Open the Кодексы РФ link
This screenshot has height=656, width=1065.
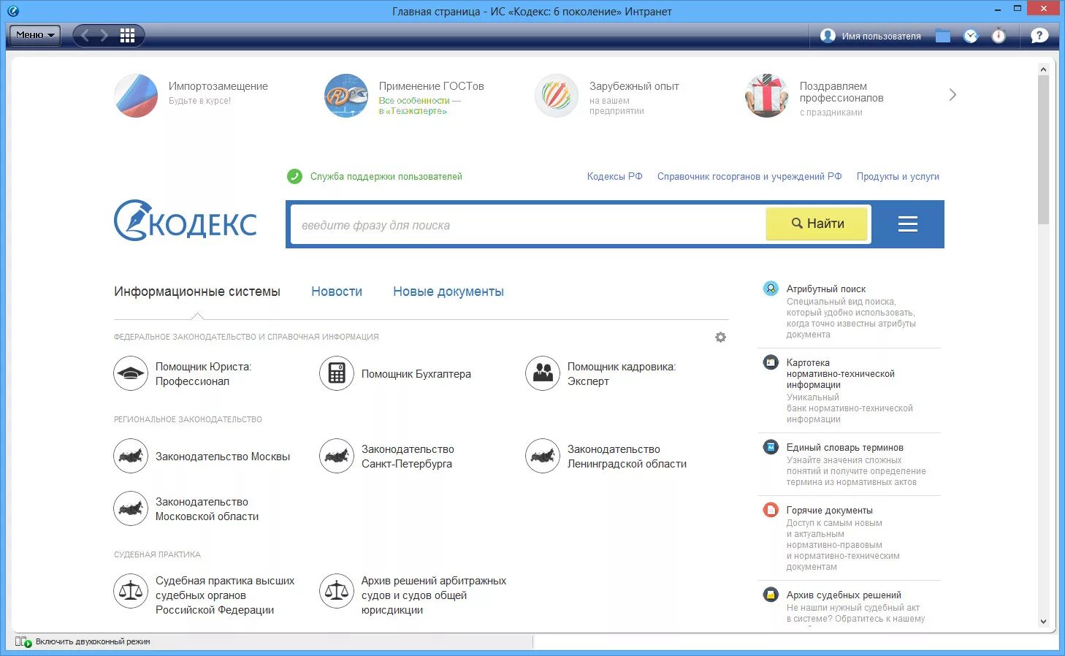(x=615, y=177)
